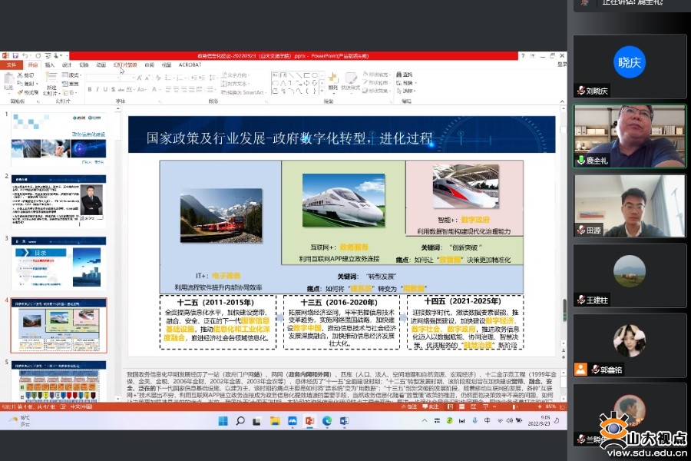
Task: Toggle center text alignment
Action: (177, 90)
